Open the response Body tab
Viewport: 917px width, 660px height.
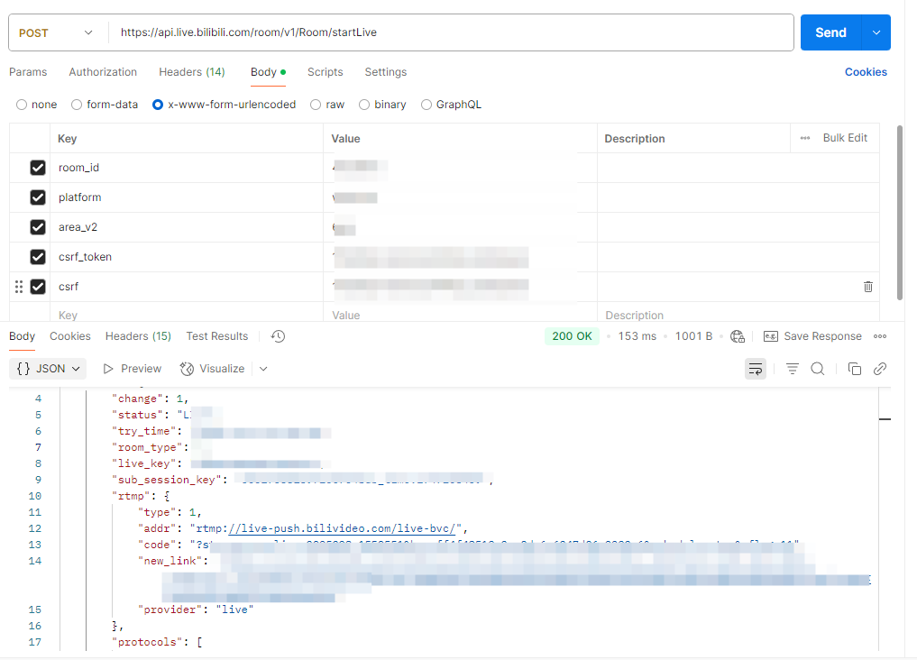23,336
